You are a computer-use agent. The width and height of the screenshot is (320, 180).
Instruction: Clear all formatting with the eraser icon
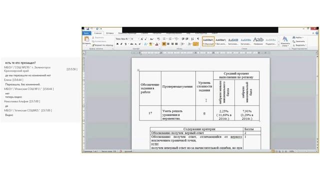click(158, 39)
